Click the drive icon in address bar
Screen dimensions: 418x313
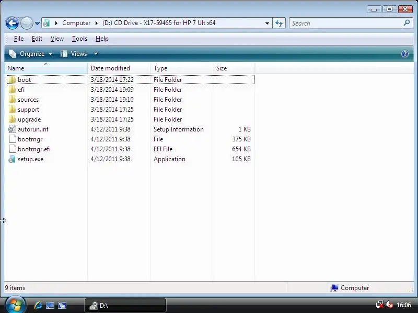(47, 23)
